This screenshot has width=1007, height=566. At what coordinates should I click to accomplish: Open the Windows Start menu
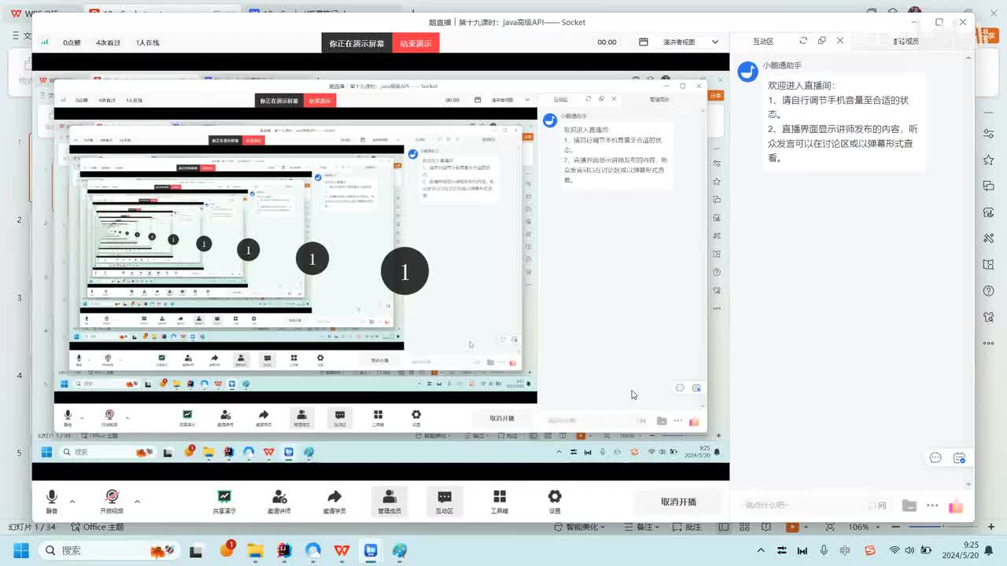click(x=21, y=550)
